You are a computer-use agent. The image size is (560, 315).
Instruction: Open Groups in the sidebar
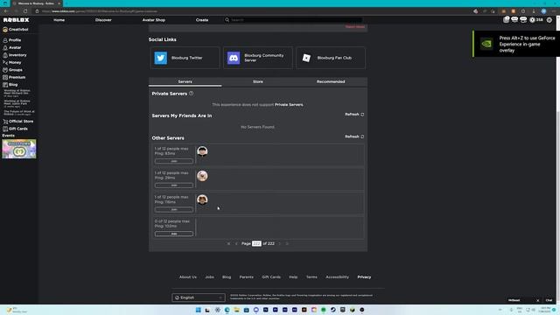(13, 70)
